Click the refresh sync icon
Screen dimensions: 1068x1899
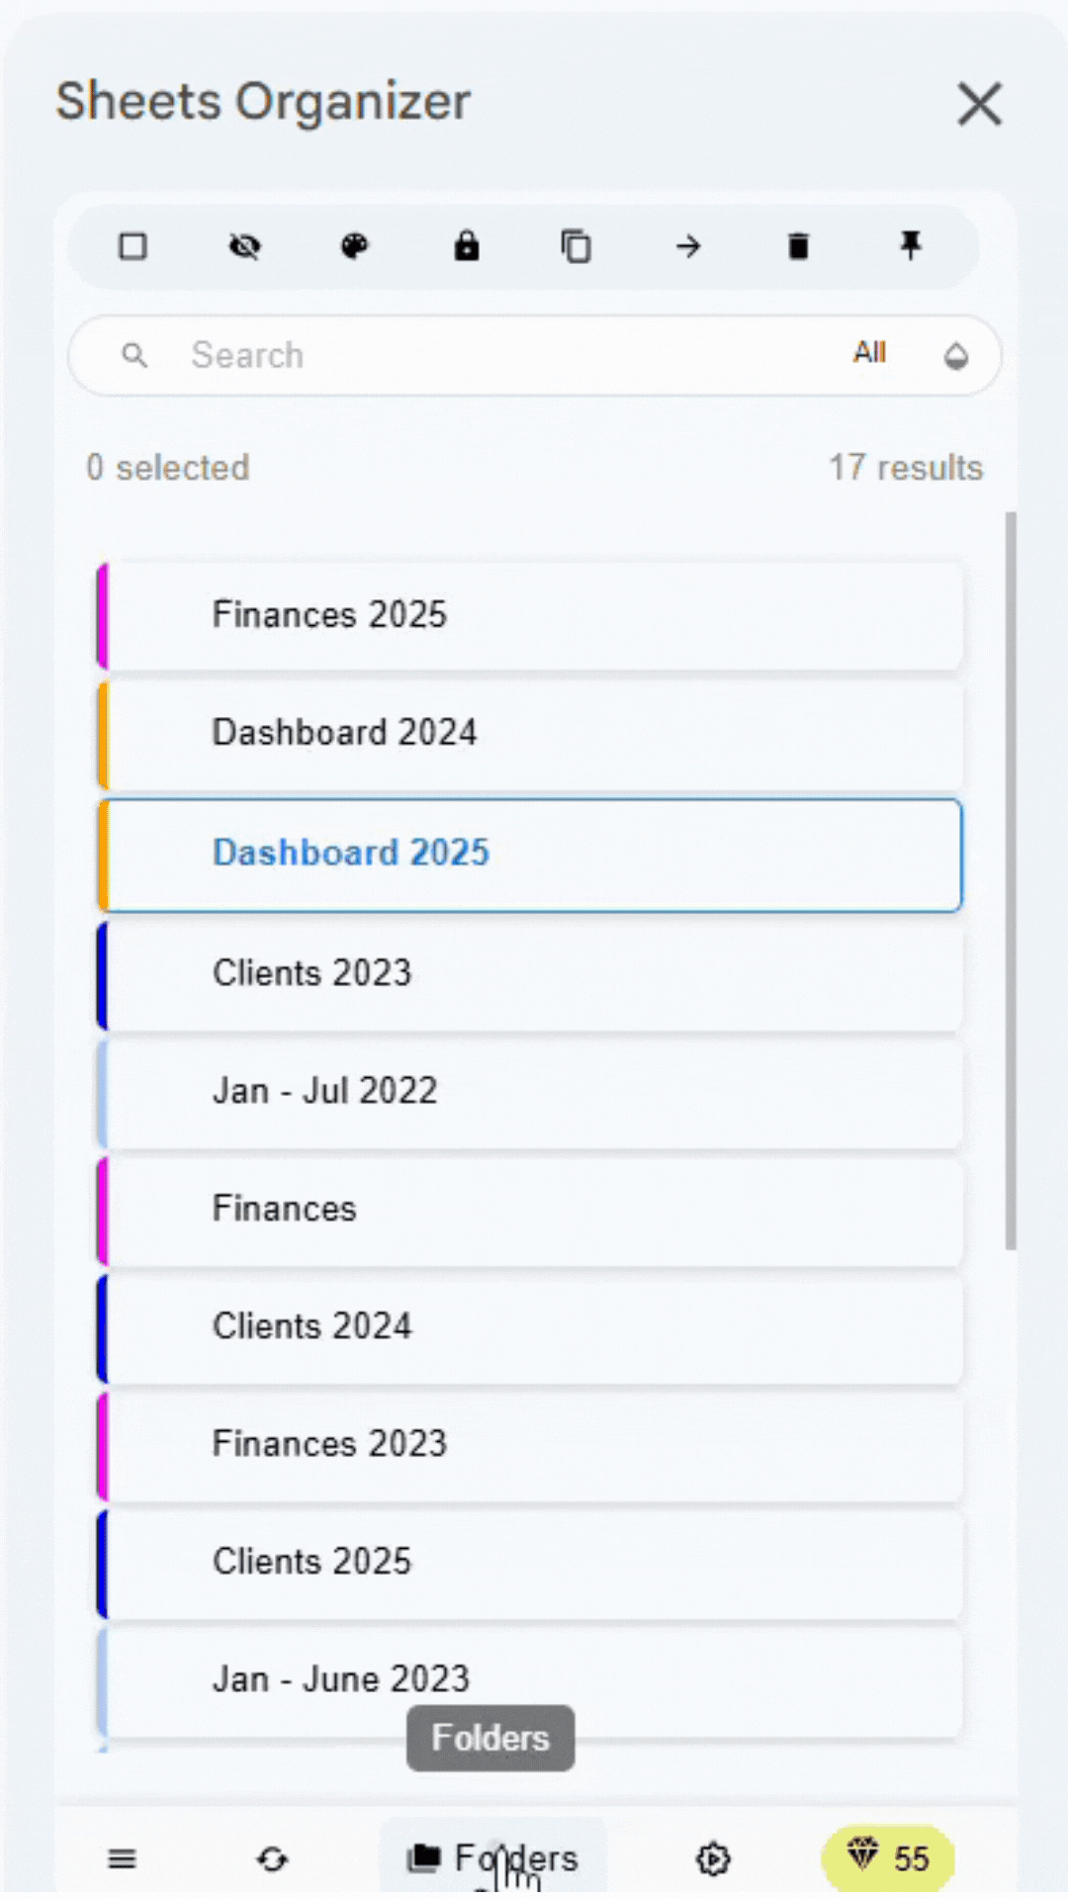272,1859
